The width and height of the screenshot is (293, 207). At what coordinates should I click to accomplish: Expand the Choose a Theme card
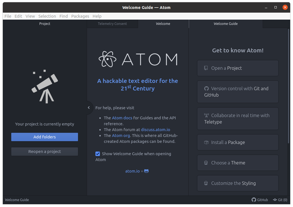(x=238, y=163)
